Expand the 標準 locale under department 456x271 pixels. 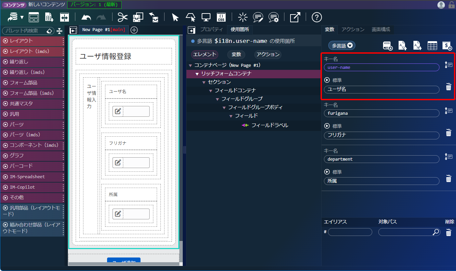[327, 172]
